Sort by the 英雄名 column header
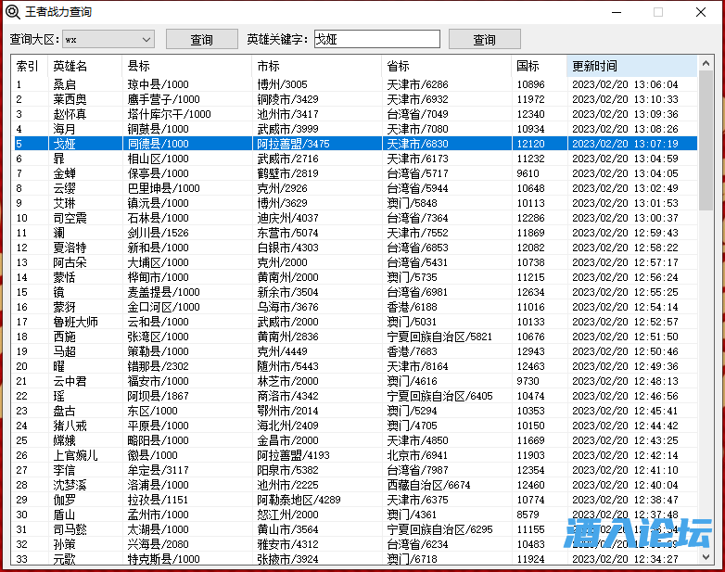 pos(84,66)
